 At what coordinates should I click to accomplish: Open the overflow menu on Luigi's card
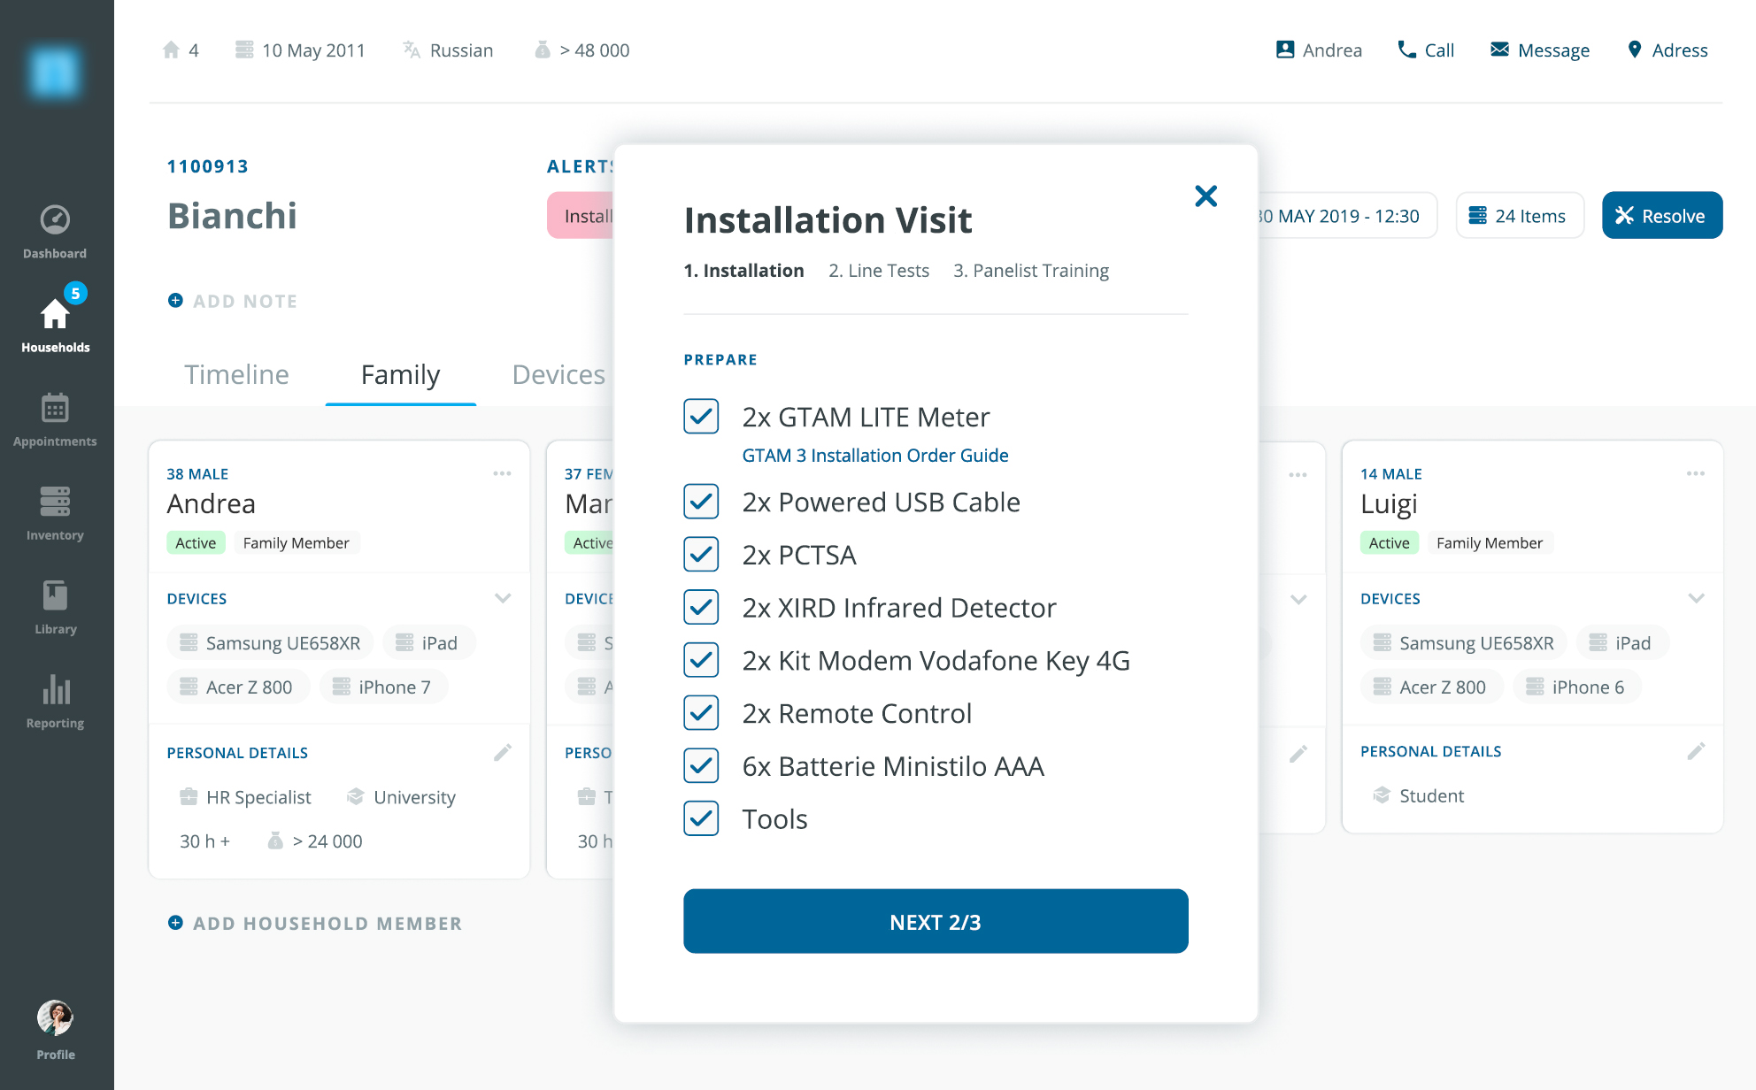click(x=1696, y=474)
